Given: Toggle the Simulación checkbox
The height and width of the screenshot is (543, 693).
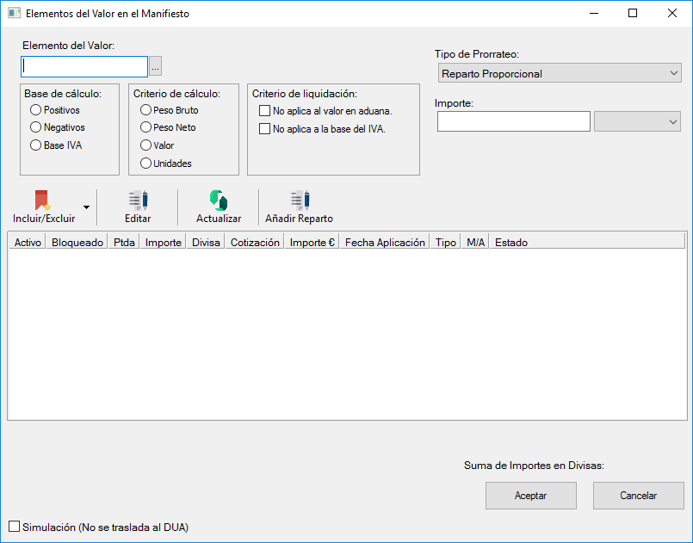Looking at the screenshot, I should pyautogui.click(x=14, y=527).
